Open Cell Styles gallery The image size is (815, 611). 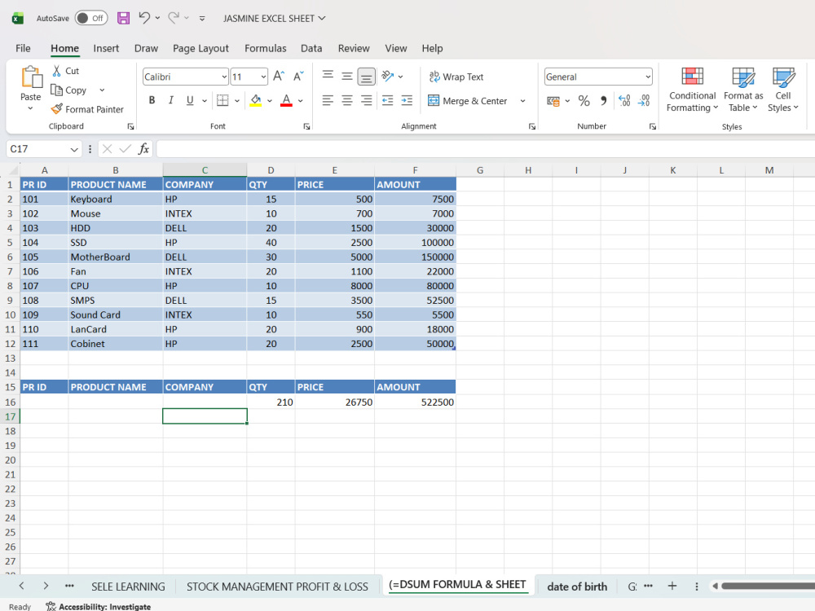click(x=782, y=90)
